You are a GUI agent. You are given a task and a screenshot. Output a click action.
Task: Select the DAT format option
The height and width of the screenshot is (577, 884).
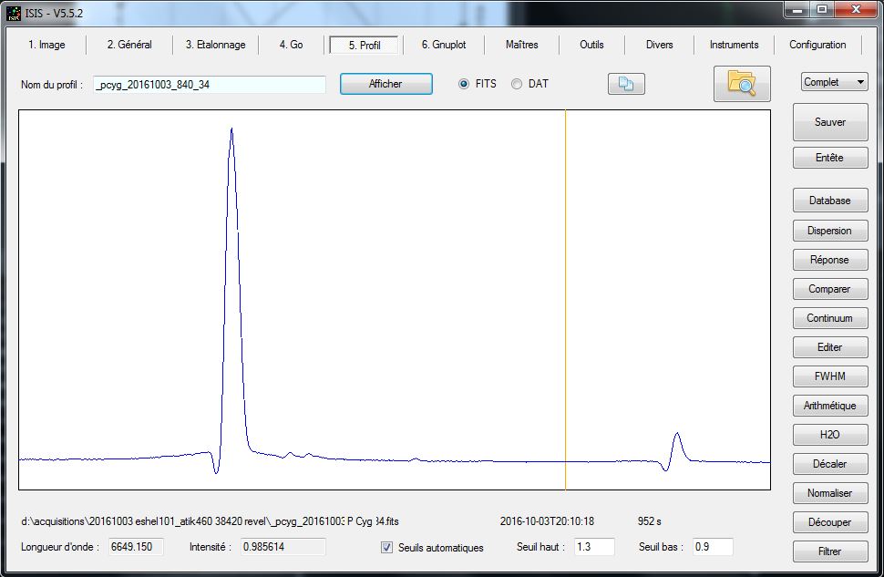(x=517, y=84)
